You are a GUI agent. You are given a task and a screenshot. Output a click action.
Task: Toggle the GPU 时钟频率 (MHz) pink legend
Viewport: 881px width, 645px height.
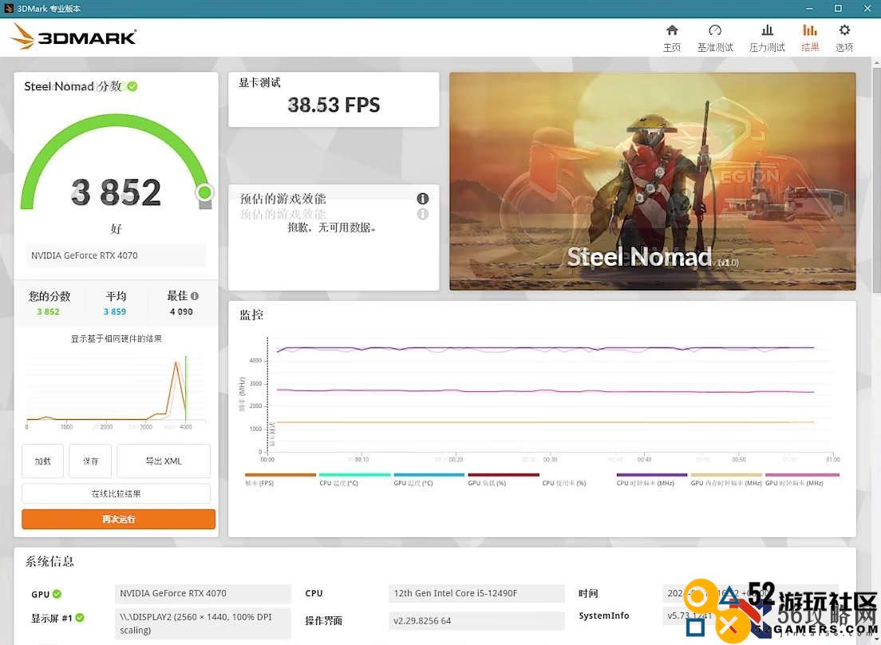(x=802, y=479)
